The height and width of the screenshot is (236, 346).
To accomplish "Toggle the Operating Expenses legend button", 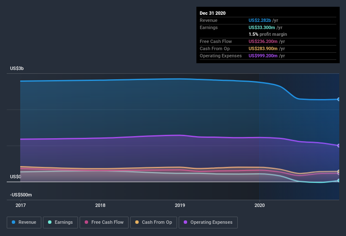I will [208, 223].
